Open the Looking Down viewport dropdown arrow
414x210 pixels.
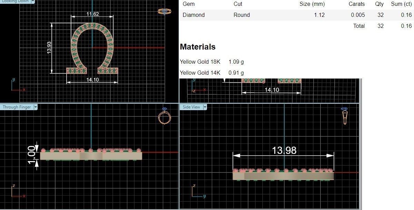coord(33,1)
